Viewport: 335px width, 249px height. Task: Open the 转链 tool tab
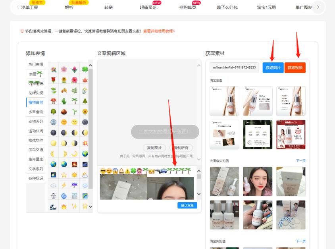pos(108,8)
